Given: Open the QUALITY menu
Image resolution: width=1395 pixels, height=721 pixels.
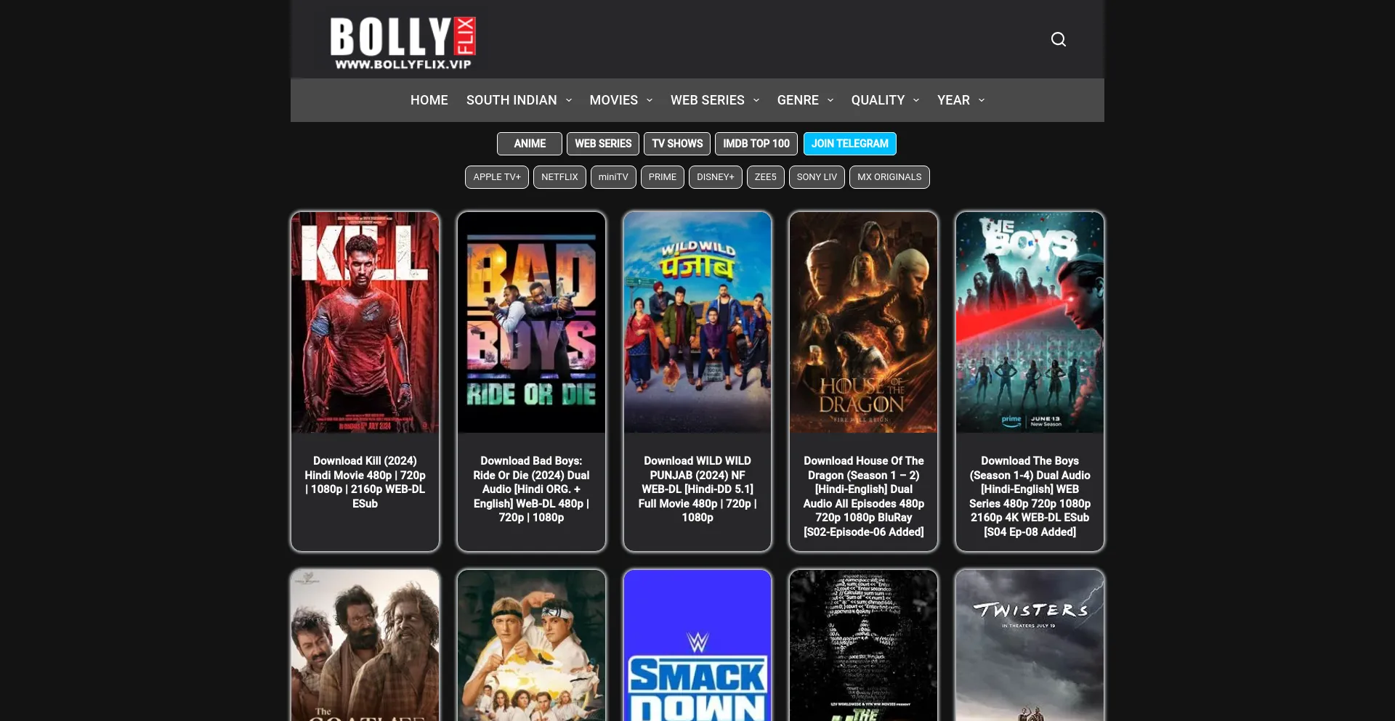Looking at the screenshot, I should click(878, 100).
